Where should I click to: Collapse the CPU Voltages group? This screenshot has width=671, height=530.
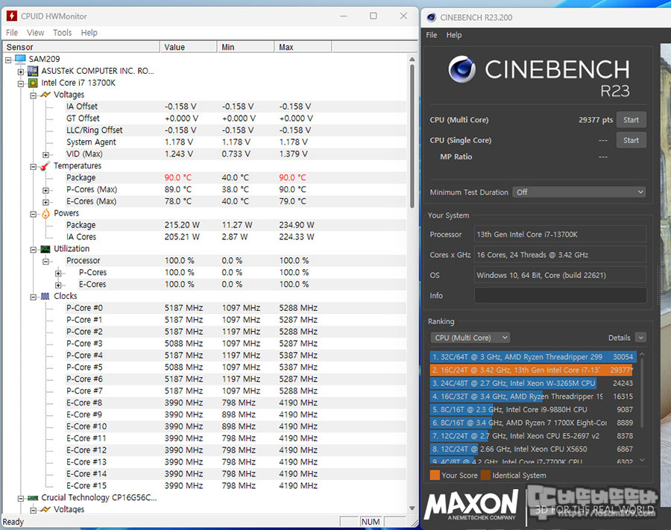click(33, 95)
